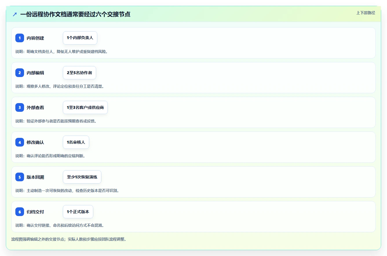Click the 上下游路径 label
Image resolution: width=387 pixels, height=256 pixels.
coord(366,13)
